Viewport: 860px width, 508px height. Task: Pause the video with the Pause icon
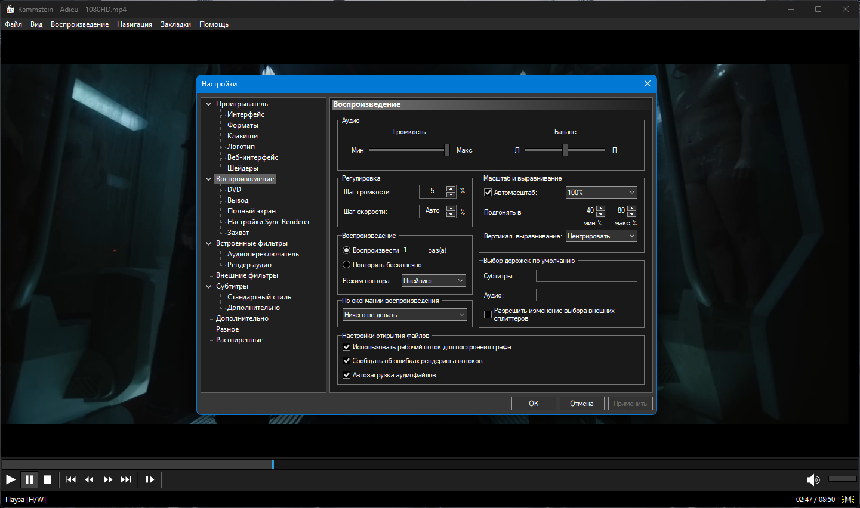click(29, 479)
